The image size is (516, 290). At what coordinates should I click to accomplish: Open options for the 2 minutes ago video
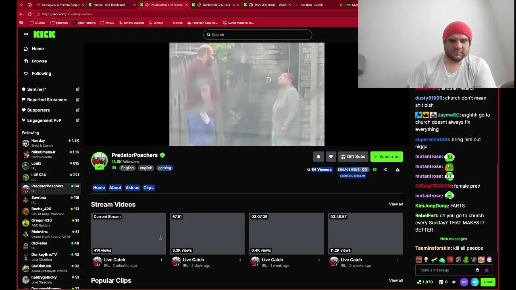[161, 260]
